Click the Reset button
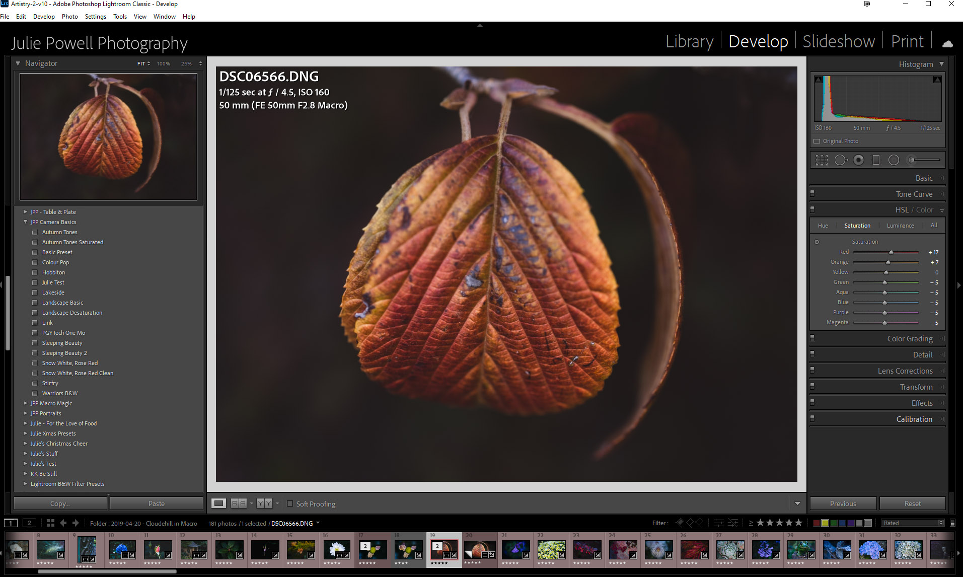 point(912,503)
